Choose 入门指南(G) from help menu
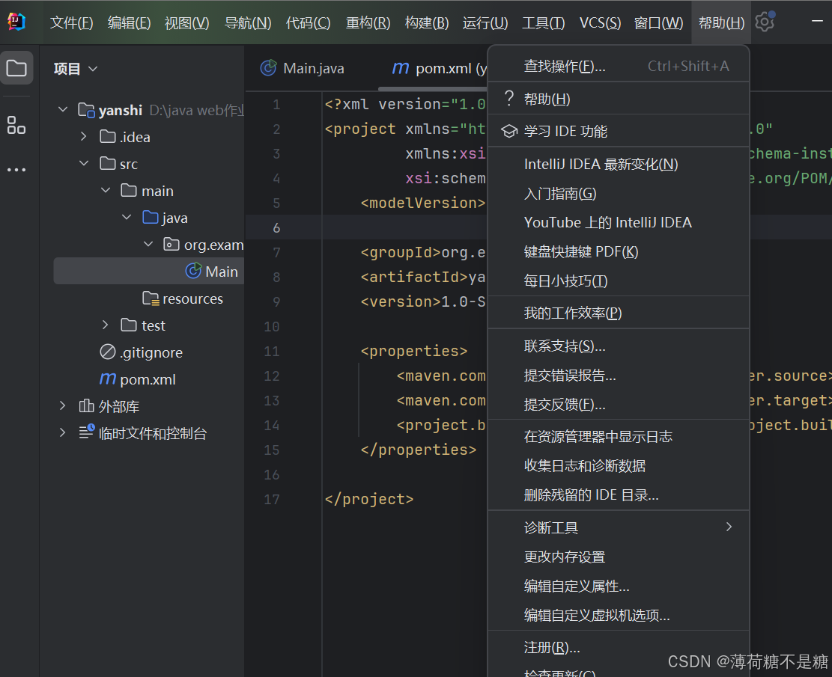The width and height of the screenshot is (832, 677). point(618,194)
